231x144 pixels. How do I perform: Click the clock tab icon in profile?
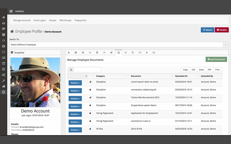click(126, 53)
